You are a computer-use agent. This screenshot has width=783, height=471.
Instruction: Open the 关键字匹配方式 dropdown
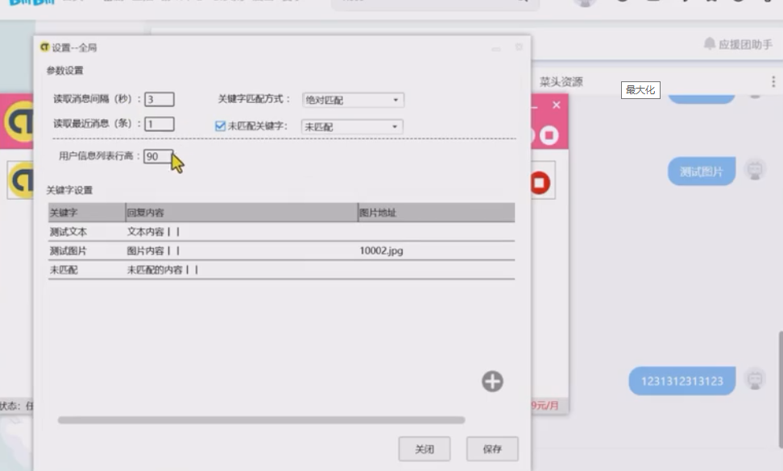click(x=353, y=100)
